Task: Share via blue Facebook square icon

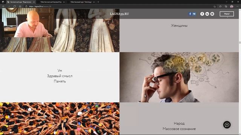Action: (190, 14)
